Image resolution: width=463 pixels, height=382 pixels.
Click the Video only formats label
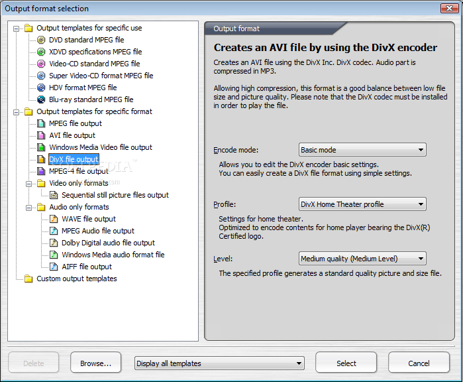click(x=79, y=183)
